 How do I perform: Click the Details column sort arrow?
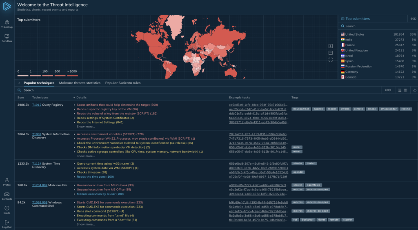(74, 98)
